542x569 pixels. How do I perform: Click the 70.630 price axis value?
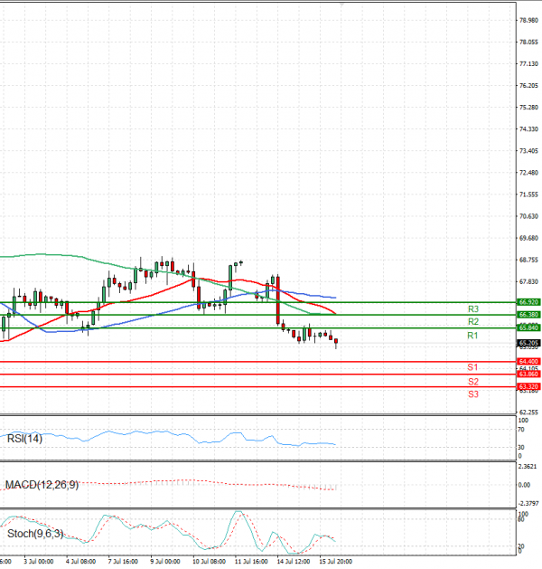pyautogui.click(x=529, y=216)
